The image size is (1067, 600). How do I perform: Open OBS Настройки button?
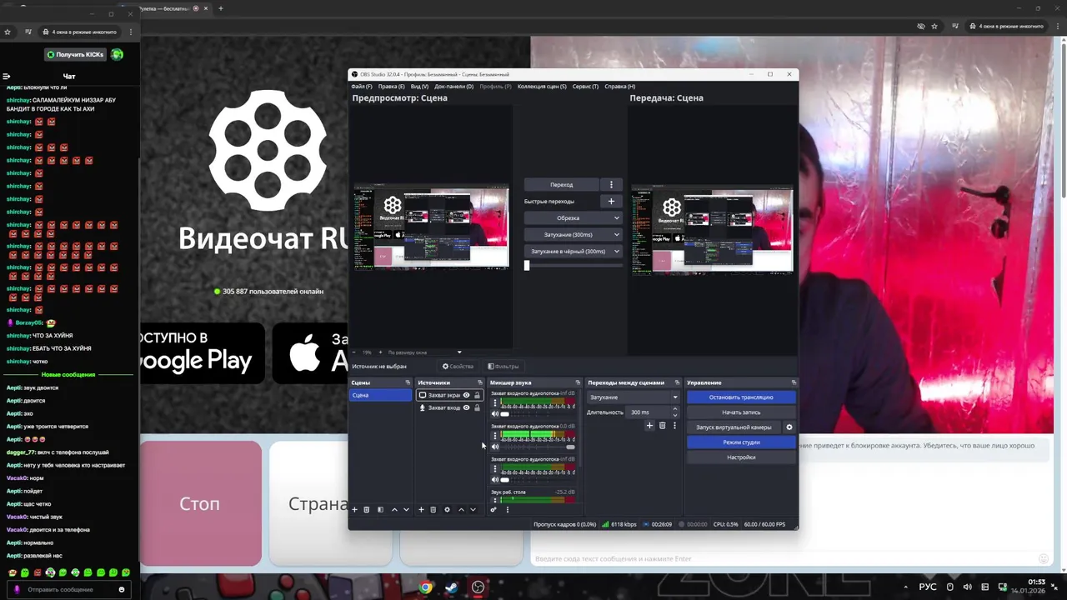coord(741,457)
